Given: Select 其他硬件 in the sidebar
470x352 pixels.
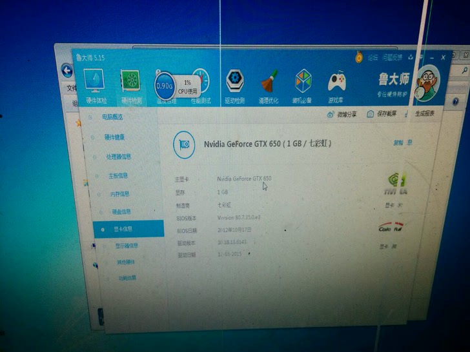Looking at the screenshot, I should click(x=126, y=262).
